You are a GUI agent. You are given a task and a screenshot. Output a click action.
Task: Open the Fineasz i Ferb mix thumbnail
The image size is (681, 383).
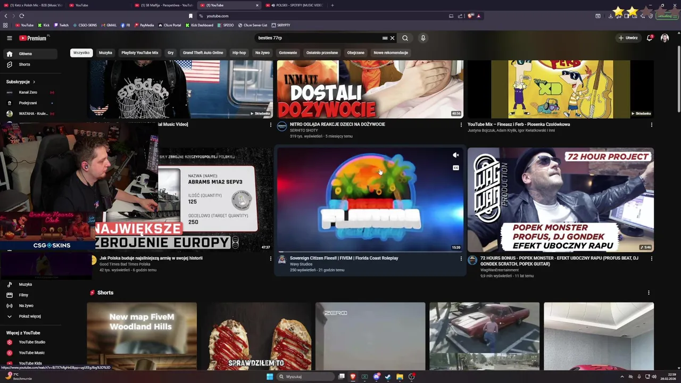(x=560, y=89)
